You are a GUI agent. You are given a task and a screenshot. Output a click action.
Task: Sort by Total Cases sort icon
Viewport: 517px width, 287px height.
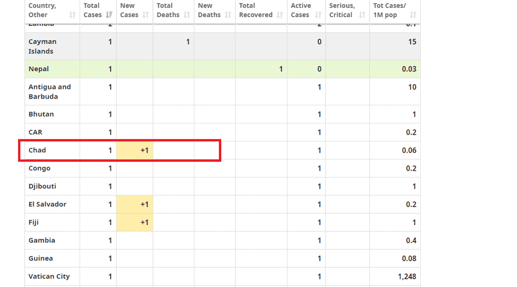[109, 15]
